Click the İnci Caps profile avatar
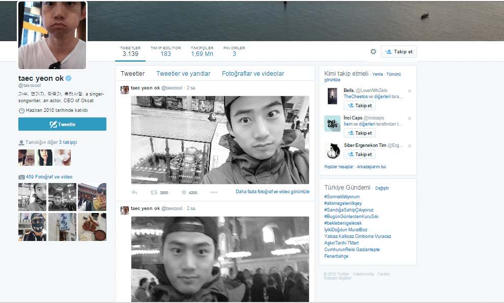 coord(332,124)
